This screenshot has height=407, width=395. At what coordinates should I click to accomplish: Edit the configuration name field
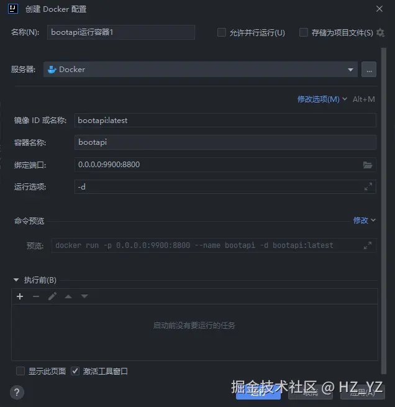coord(121,32)
